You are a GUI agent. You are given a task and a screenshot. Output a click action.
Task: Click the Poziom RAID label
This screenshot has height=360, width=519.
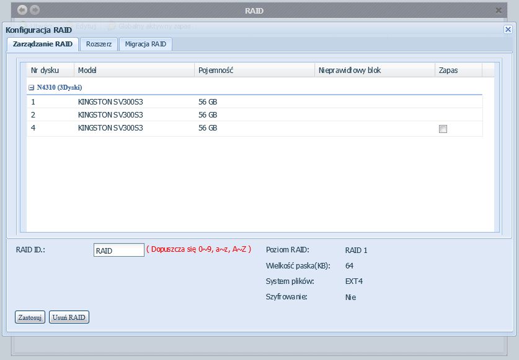287,250
